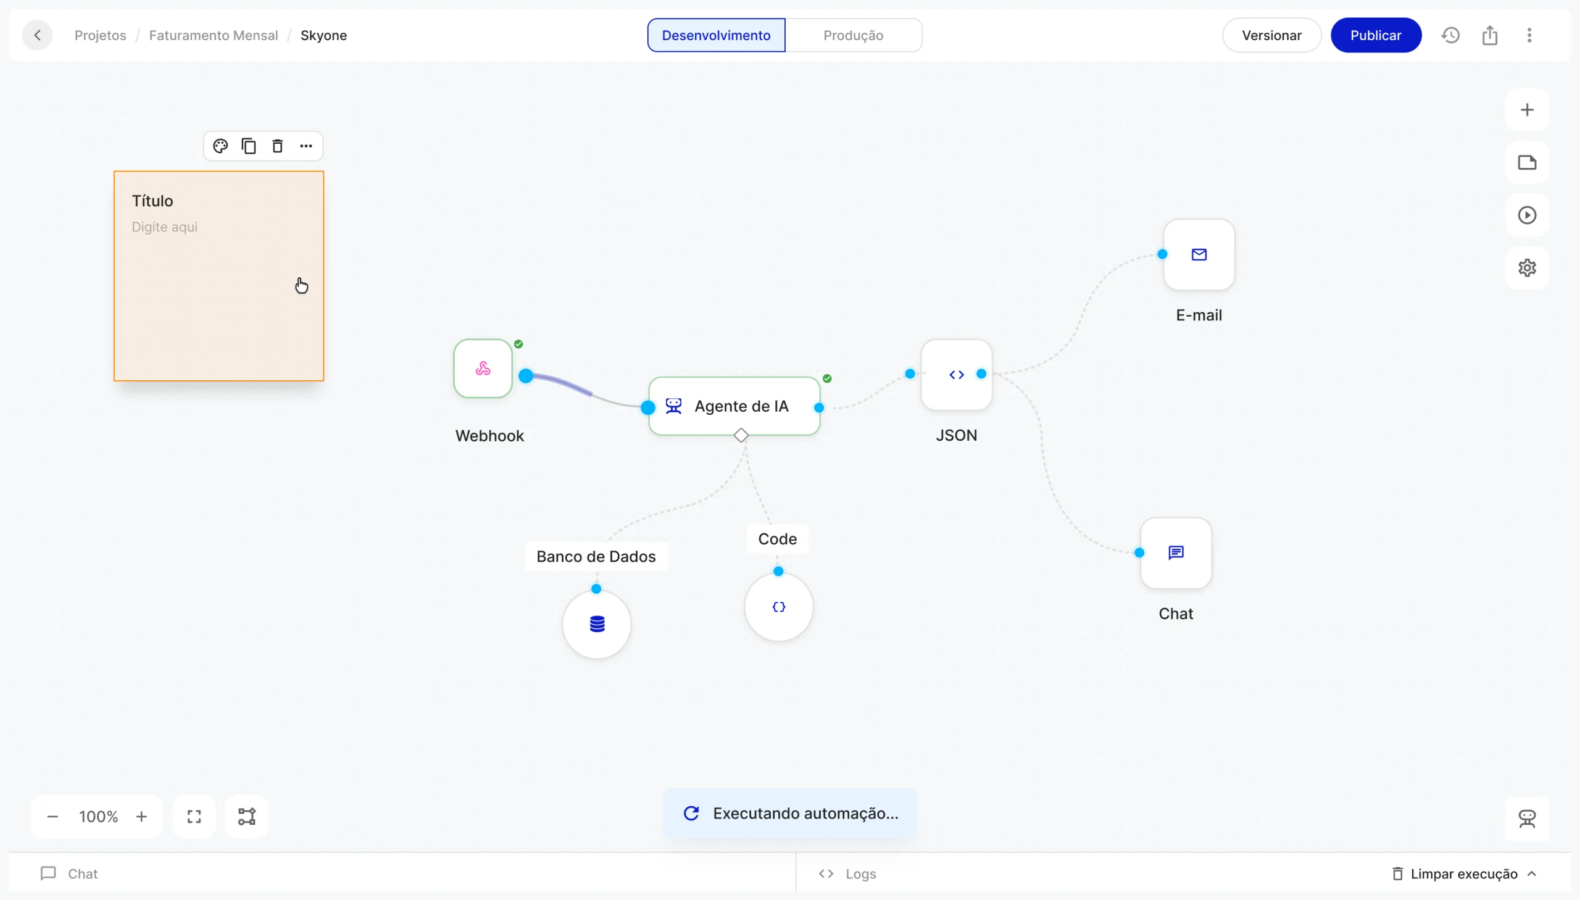Run the automation with play icon
The width and height of the screenshot is (1580, 900).
pyautogui.click(x=1527, y=215)
